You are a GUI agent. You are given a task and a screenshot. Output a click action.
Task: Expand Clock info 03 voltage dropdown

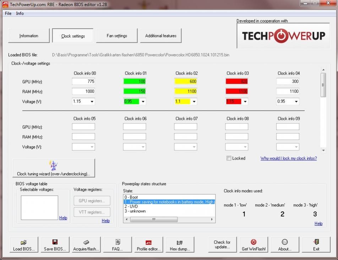click(245, 101)
